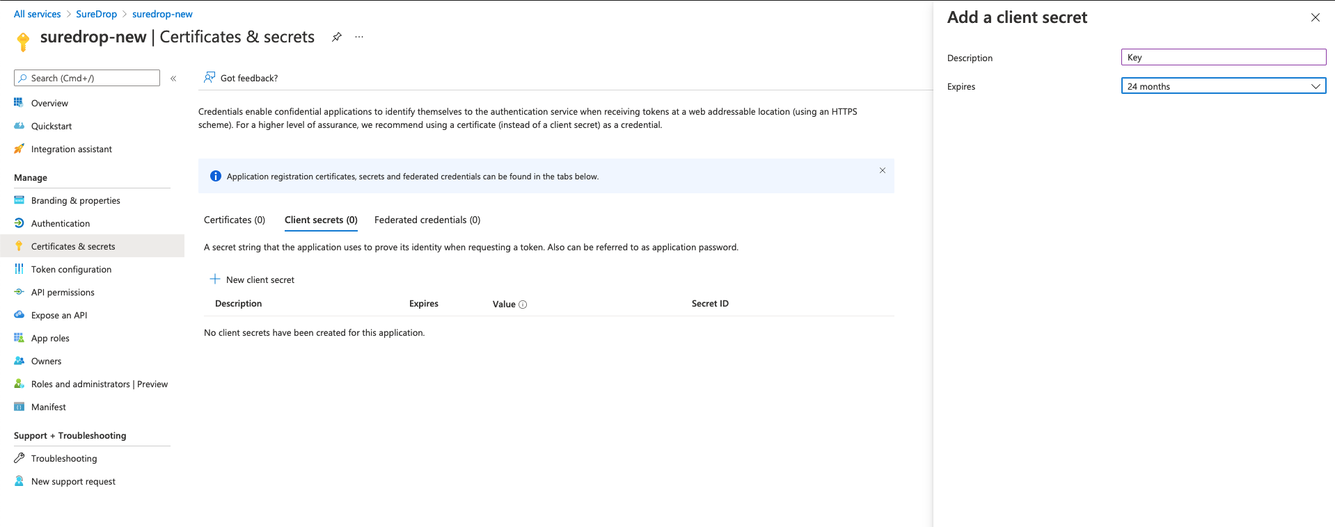The width and height of the screenshot is (1335, 527).
Task: Collapse the sidebar with double chevron
Action: (173, 79)
